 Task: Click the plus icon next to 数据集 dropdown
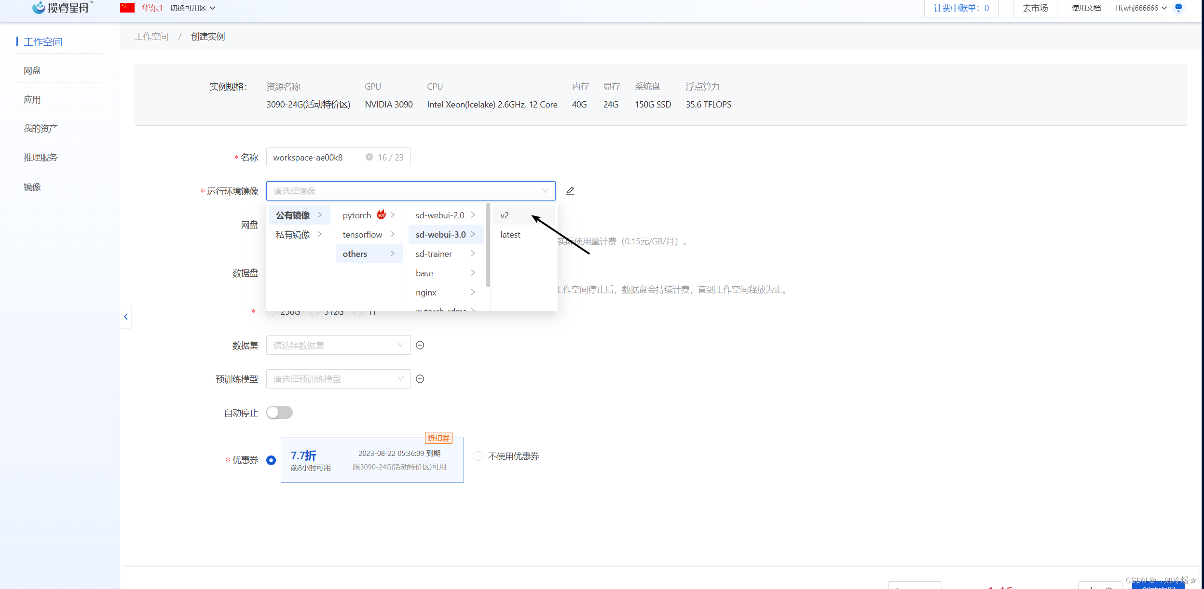[x=420, y=345]
